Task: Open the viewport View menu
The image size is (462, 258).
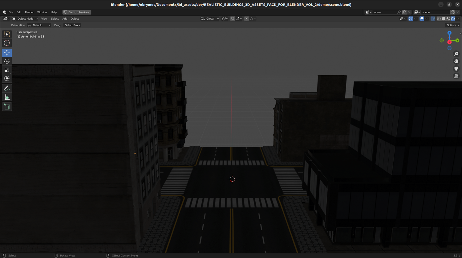Action: tap(44, 19)
